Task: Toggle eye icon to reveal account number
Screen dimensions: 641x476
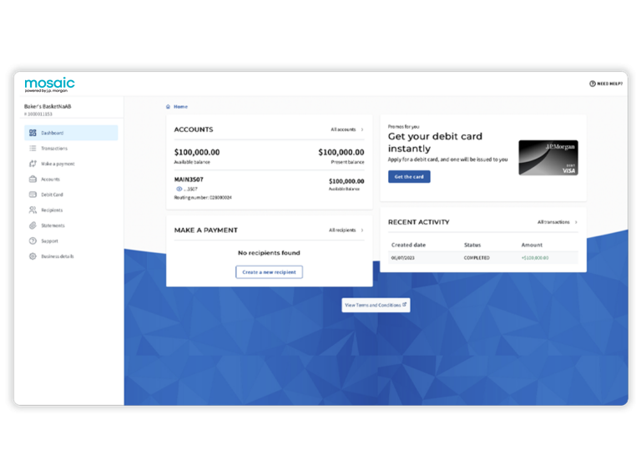Action: point(179,189)
